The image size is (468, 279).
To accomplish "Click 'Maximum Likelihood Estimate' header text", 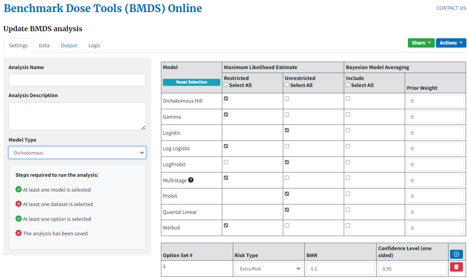I will click(x=260, y=67).
